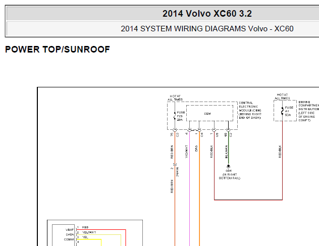
Task: Click the upper 'RED/BRN' label below connector C3
Action: point(172,152)
